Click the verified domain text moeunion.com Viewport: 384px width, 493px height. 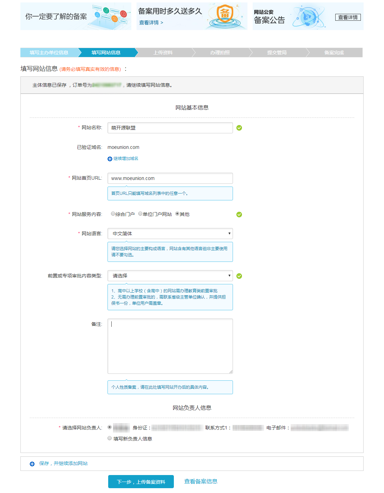point(123,147)
